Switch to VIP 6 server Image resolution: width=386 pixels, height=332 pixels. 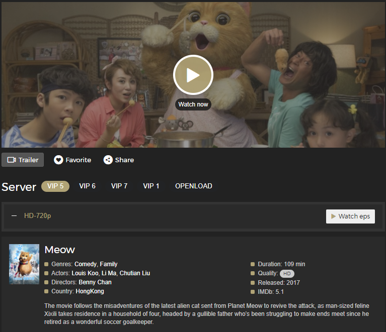click(x=87, y=186)
